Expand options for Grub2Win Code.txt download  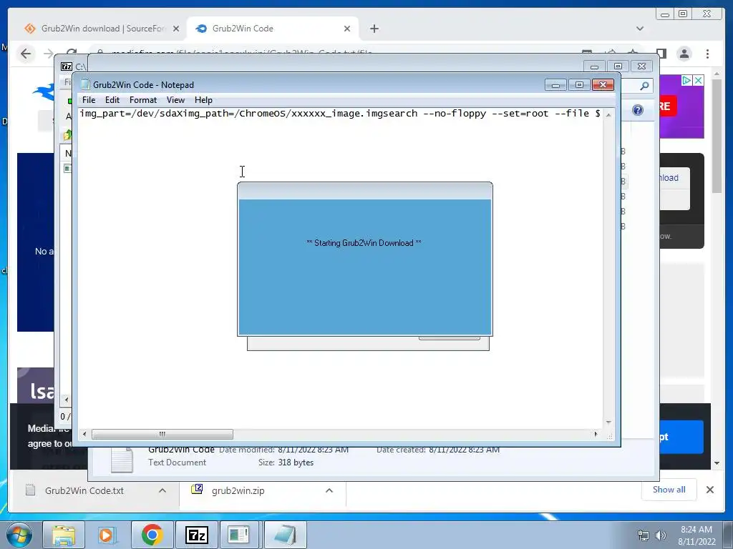(x=162, y=490)
